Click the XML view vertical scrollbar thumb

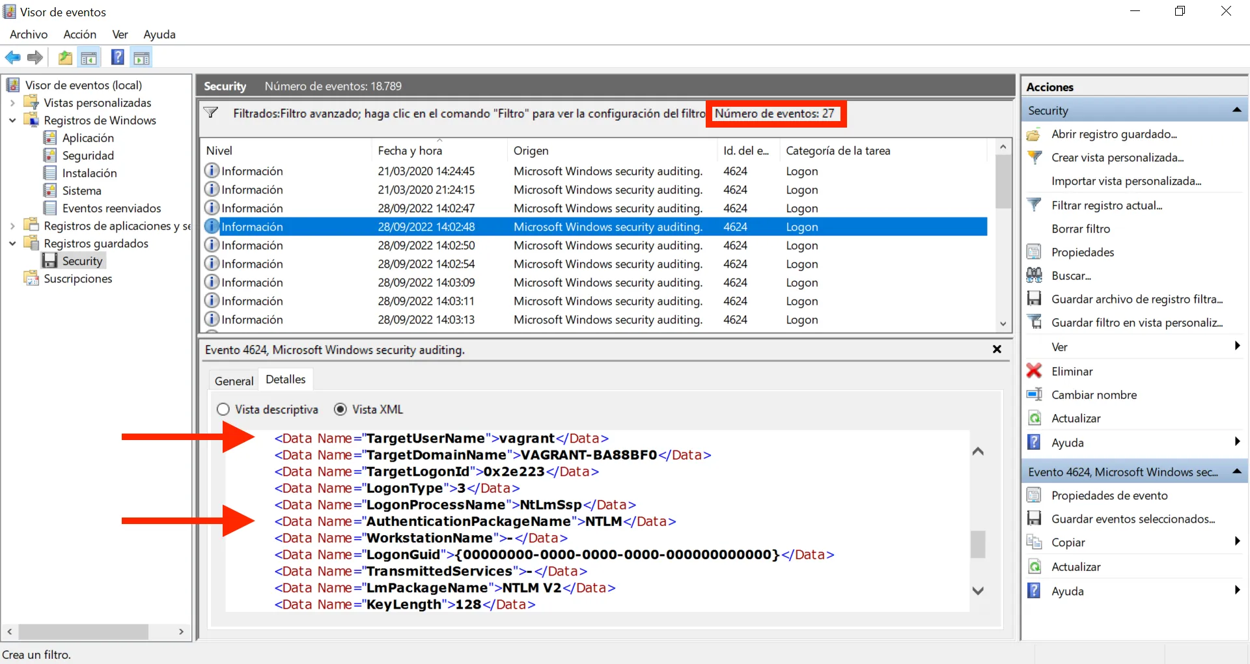click(978, 544)
